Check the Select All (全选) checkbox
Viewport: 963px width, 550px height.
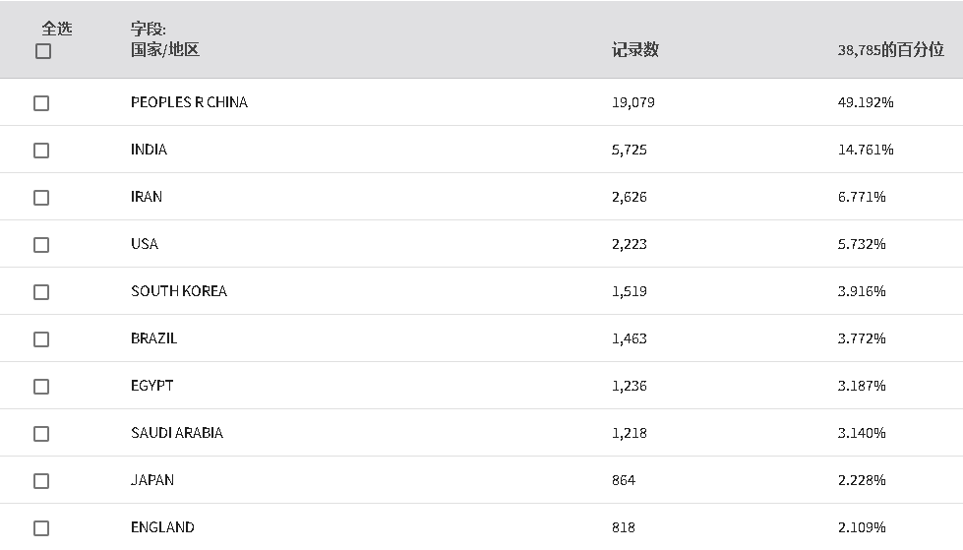[43, 51]
